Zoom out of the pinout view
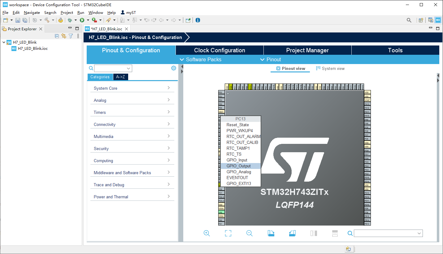 coord(249,233)
